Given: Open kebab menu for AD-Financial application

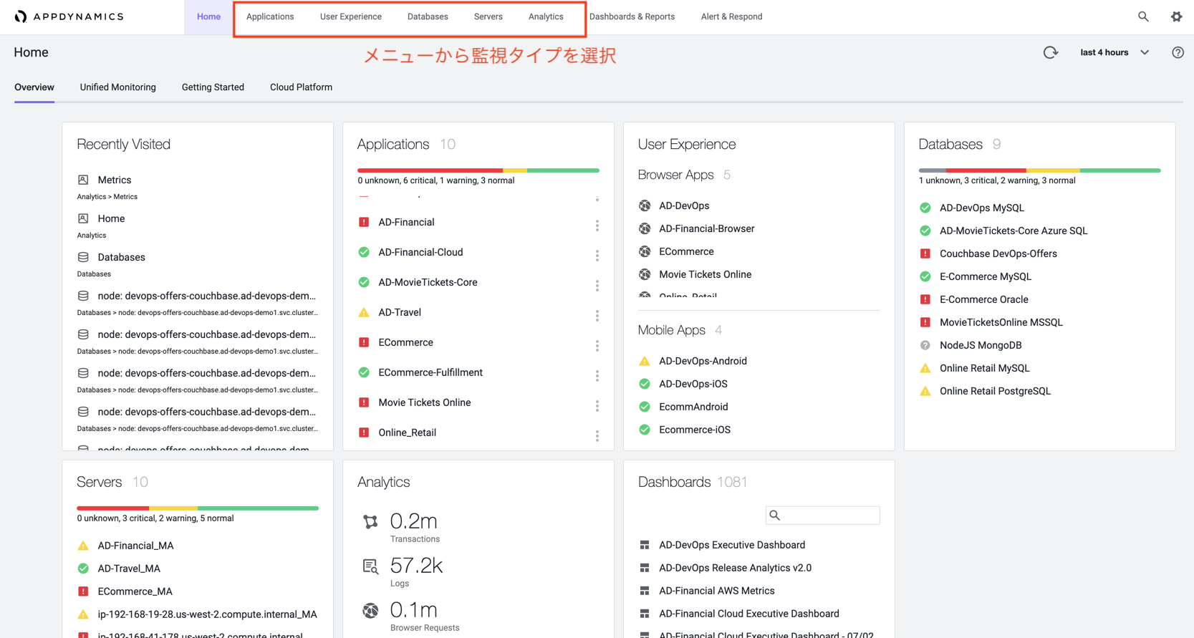Looking at the screenshot, I should pyautogui.click(x=597, y=226).
